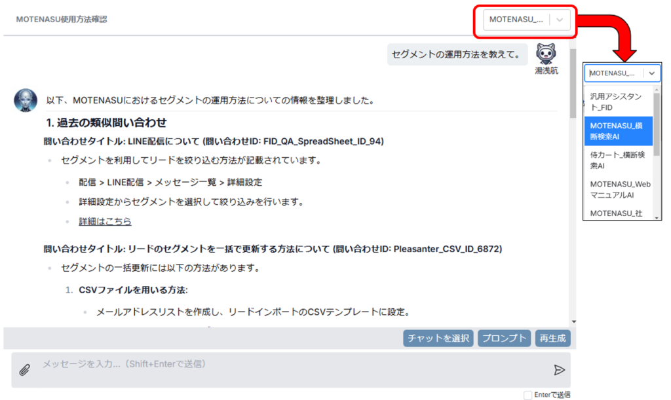
Task: Select 汎用アシスタント_FID from the list
Action: tap(618, 101)
